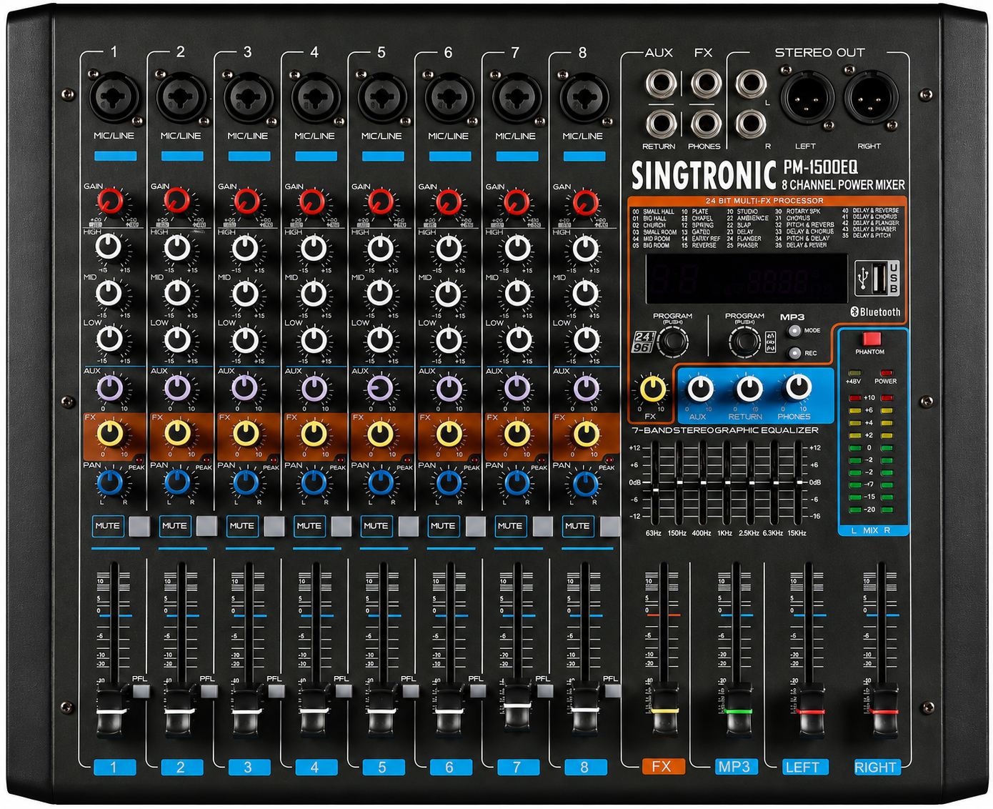Click the POWER indicator LED

[x=886, y=373]
